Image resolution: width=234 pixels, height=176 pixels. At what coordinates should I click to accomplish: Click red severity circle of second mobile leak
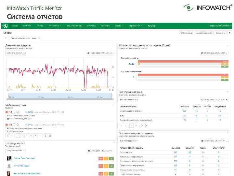(6, 125)
